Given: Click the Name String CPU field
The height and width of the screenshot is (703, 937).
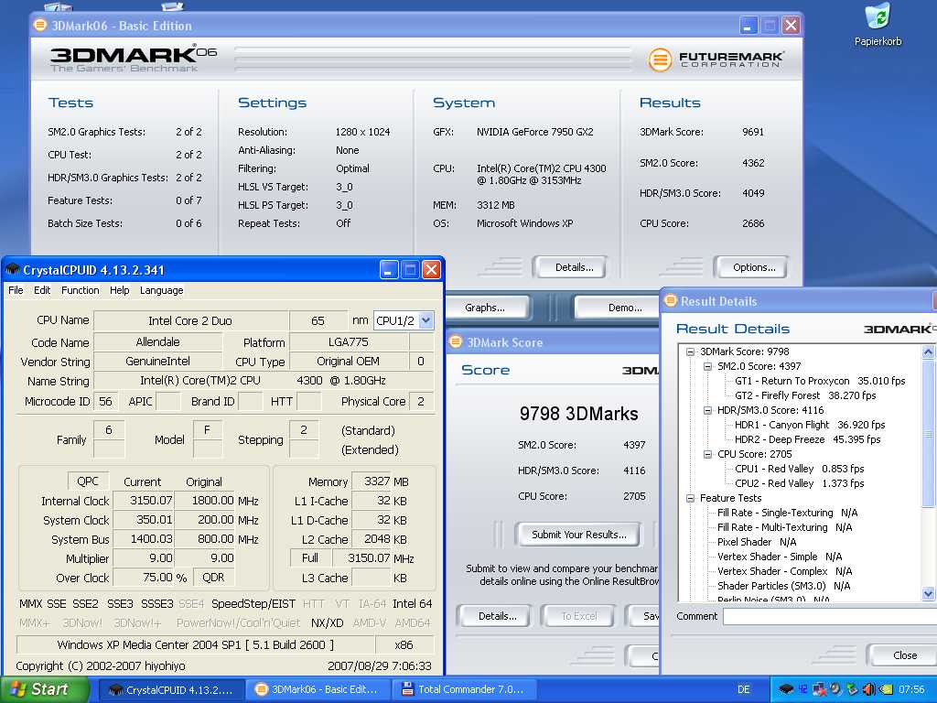Looking at the screenshot, I should [x=264, y=380].
